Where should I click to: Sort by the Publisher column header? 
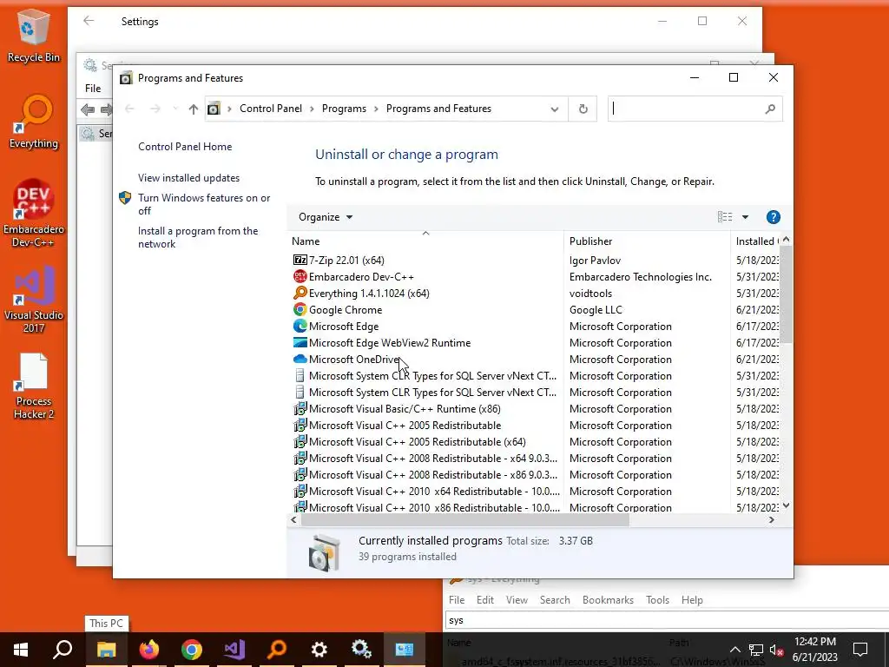[647, 241]
